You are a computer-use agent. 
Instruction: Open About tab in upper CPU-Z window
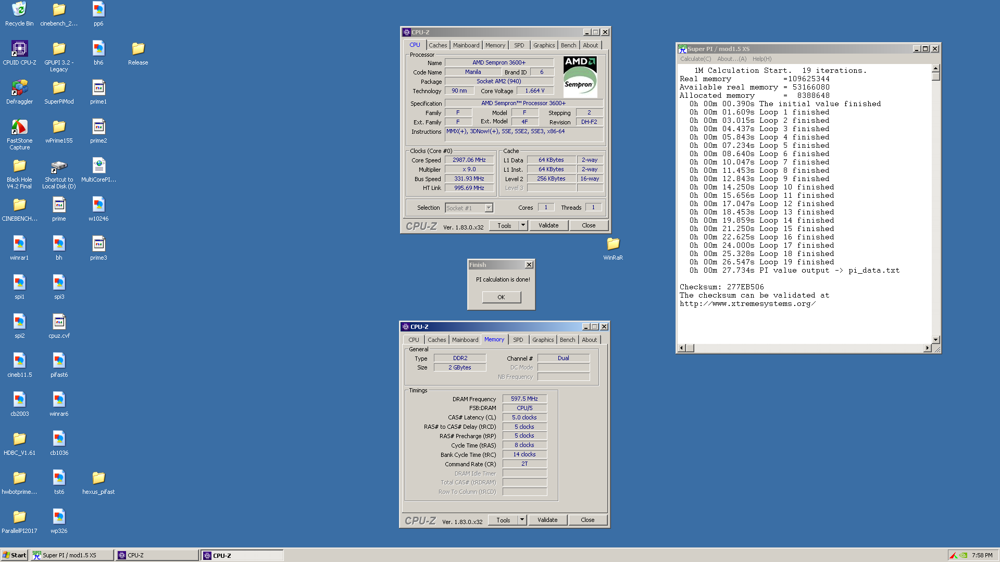point(590,45)
